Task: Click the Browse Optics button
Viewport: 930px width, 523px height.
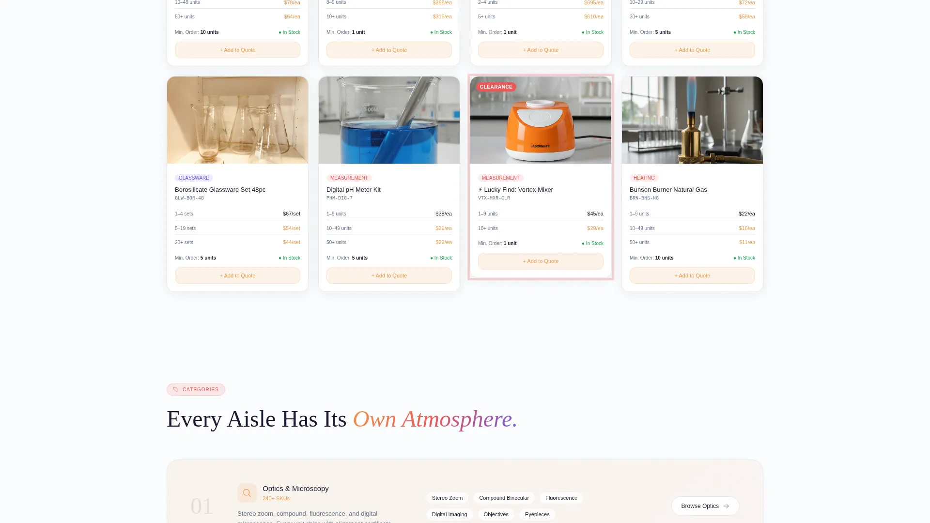Action: 705,506
